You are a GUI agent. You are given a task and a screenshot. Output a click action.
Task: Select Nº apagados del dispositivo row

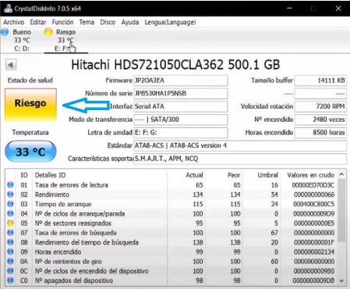coord(171,280)
